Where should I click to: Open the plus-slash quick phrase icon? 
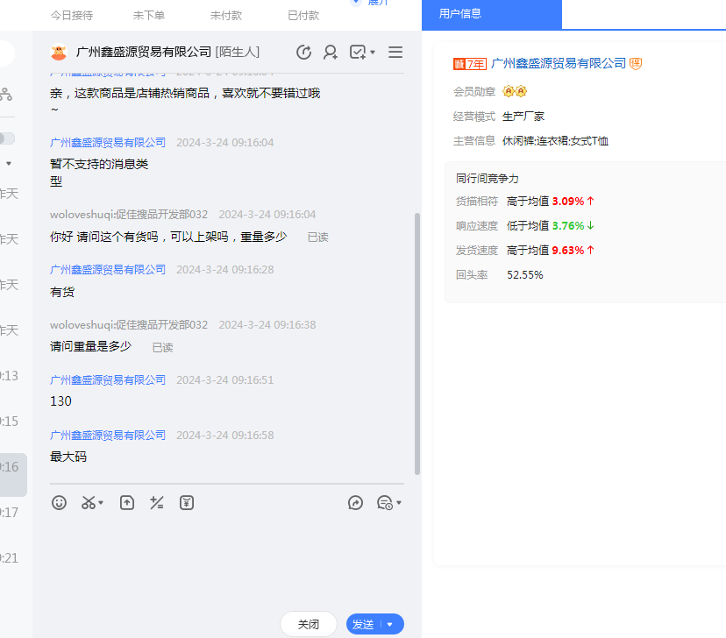click(x=157, y=502)
